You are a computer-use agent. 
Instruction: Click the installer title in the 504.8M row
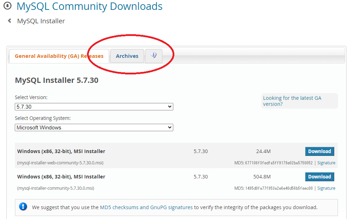(61, 177)
